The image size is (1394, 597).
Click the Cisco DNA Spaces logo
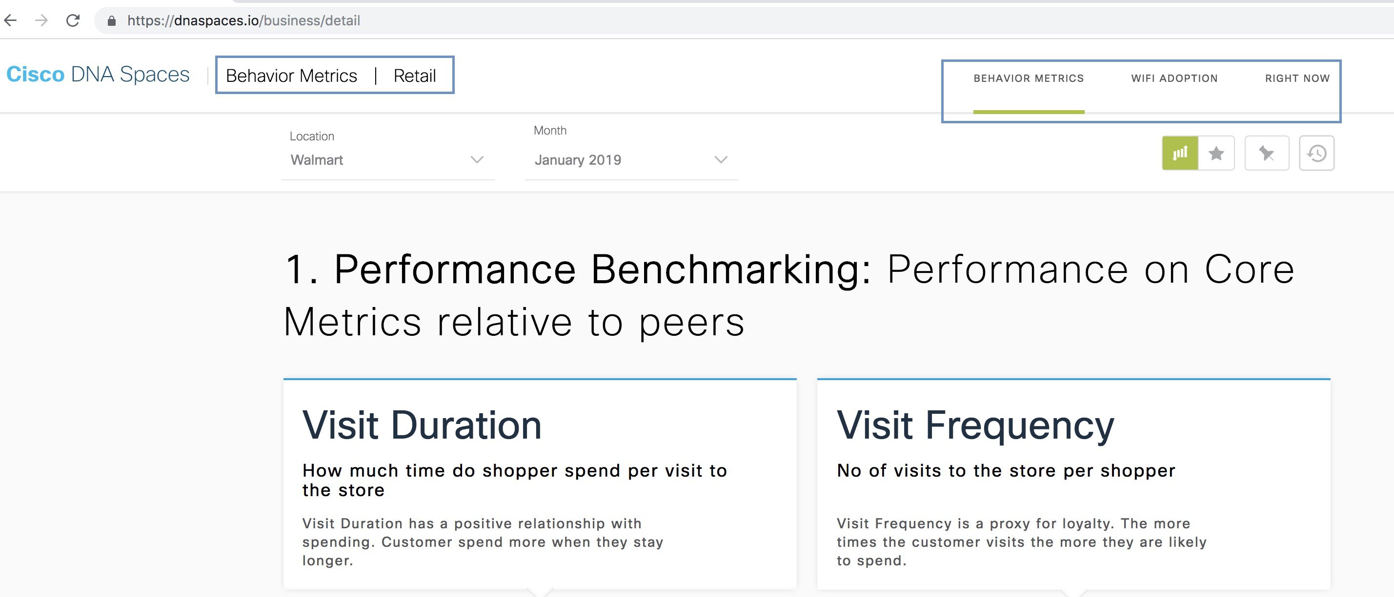[98, 74]
